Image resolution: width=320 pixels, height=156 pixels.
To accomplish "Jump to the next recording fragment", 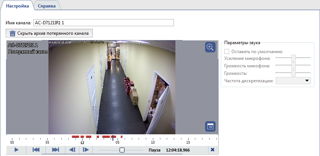I will pyautogui.click(x=56, y=150).
